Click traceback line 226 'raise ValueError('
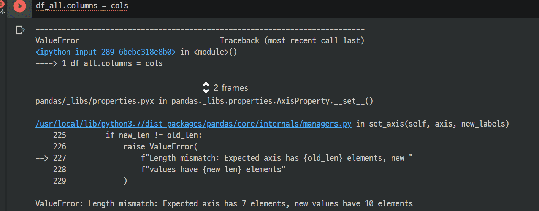Viewport: 539px width, 211px height. point(125,147)
